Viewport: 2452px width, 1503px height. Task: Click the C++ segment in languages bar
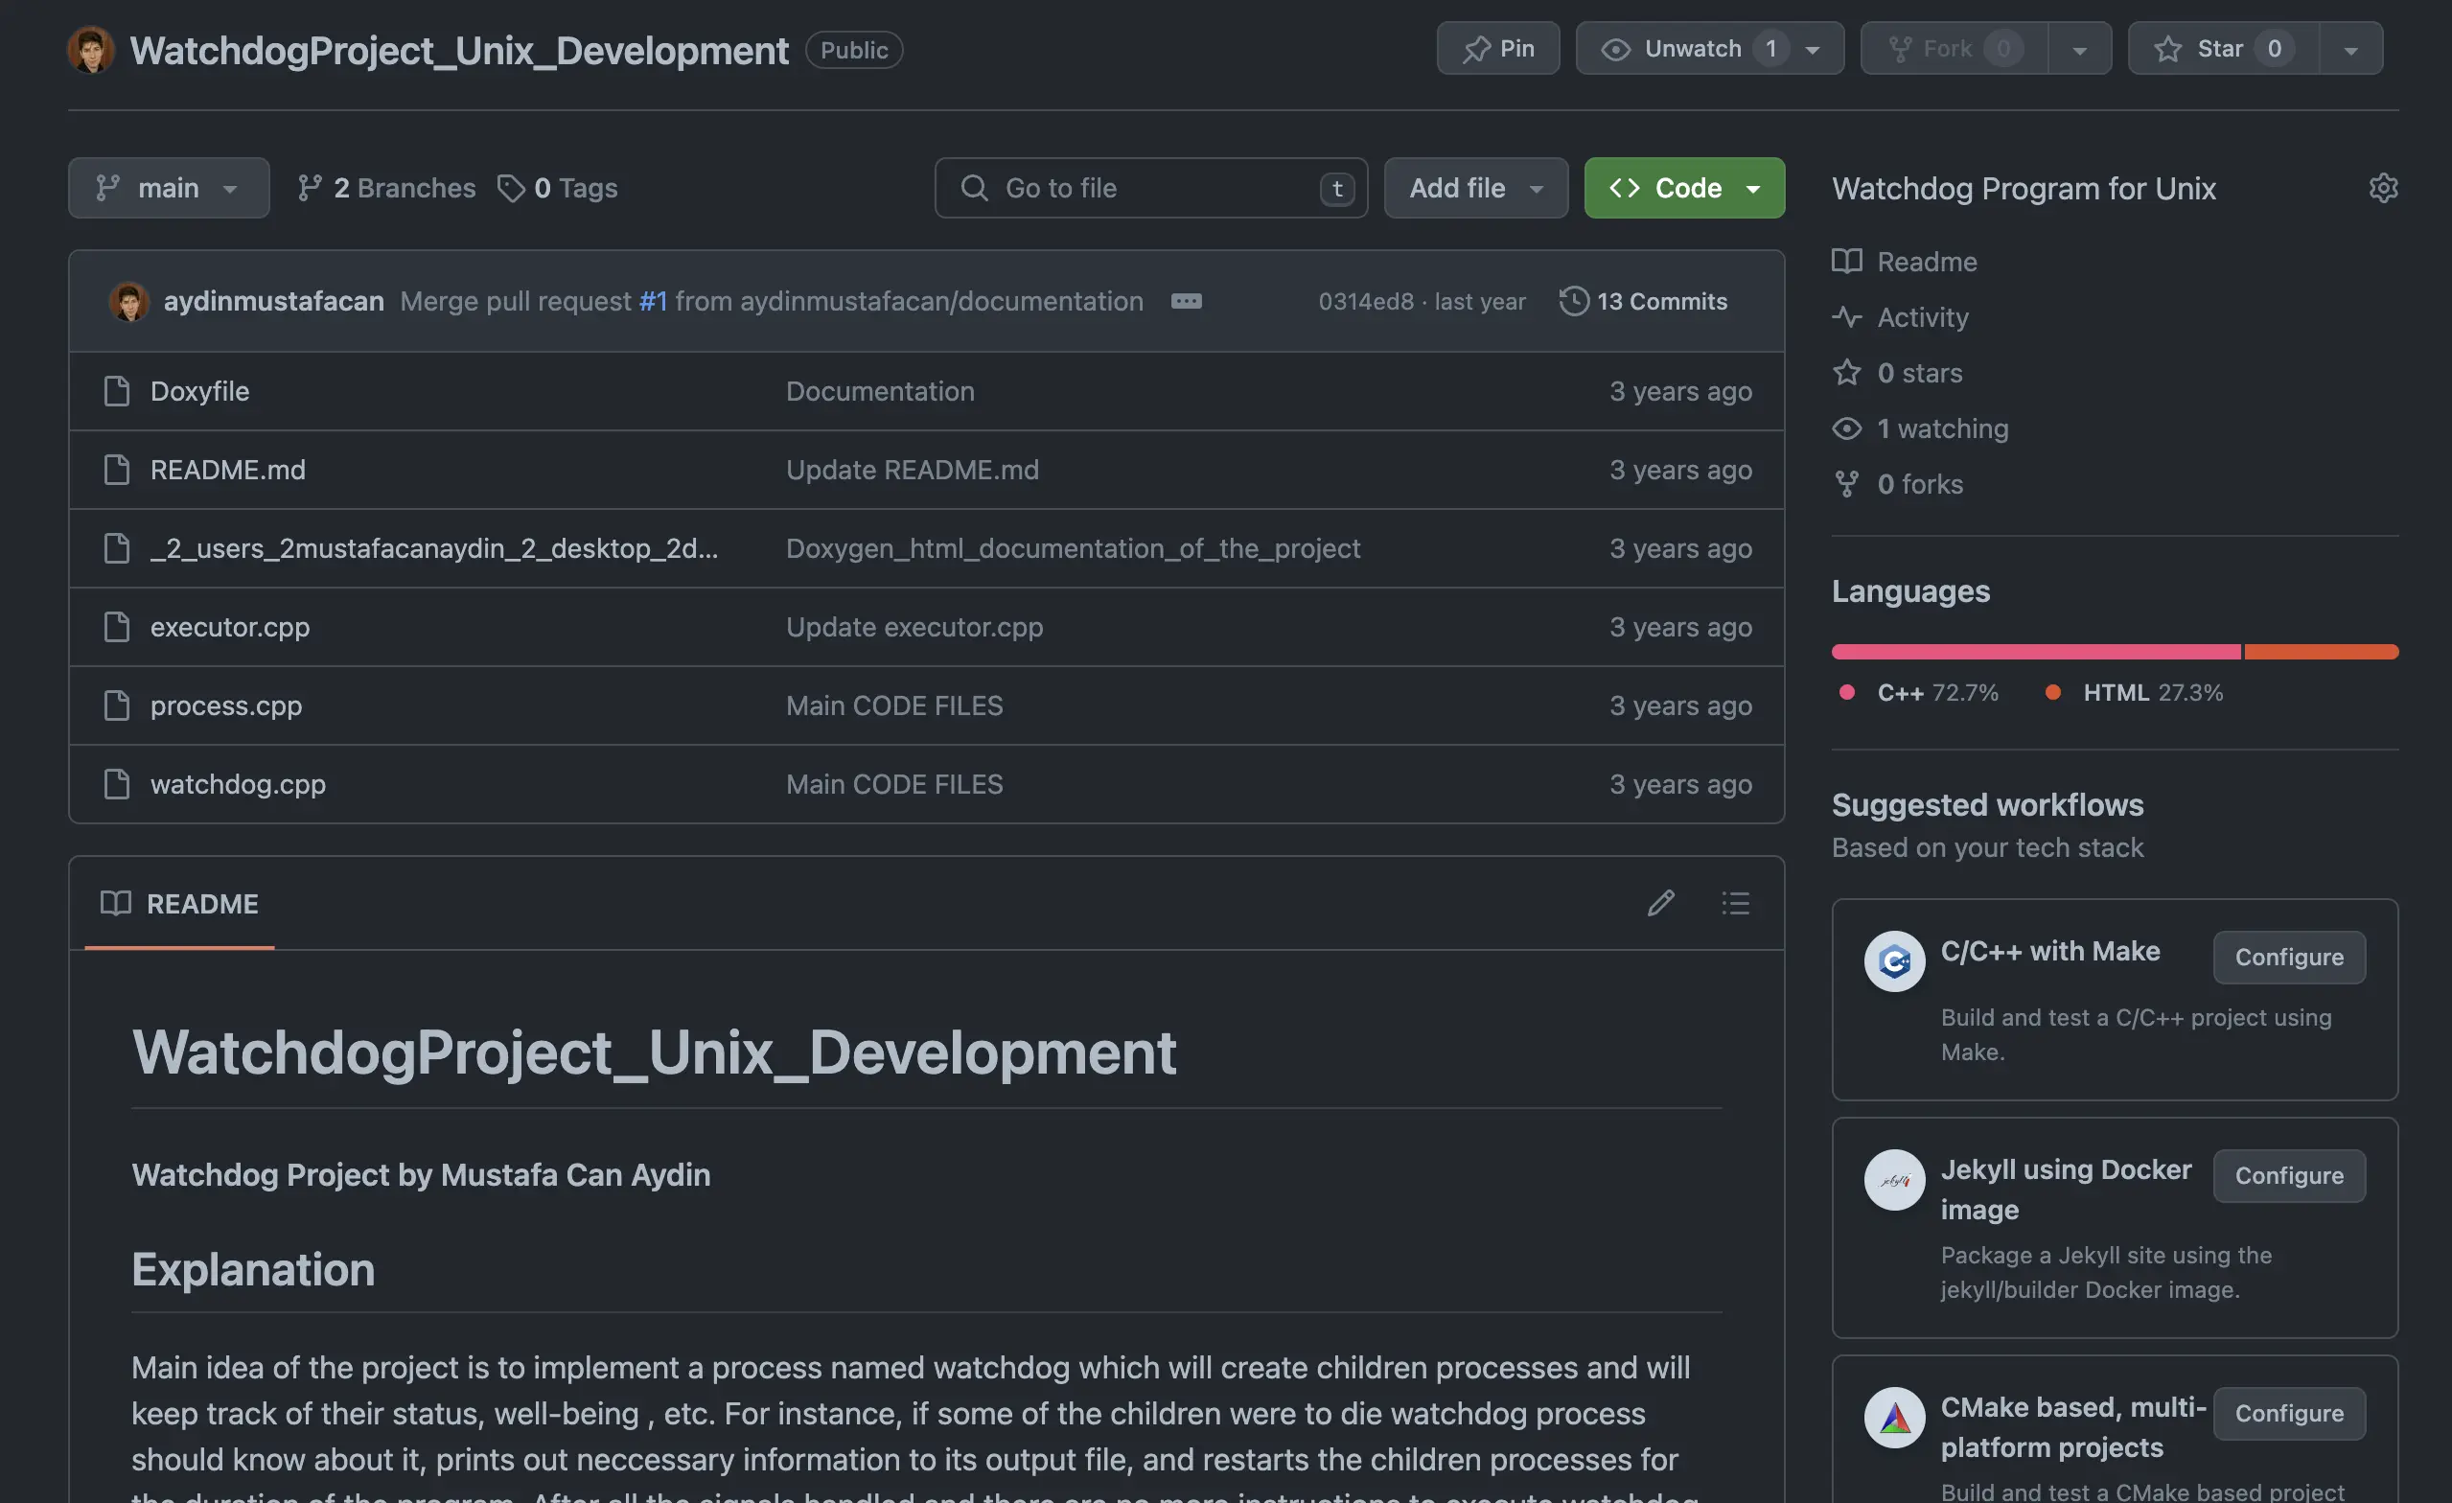coord(2035,652)
